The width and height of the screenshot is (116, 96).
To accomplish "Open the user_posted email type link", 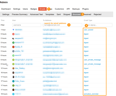I will pyautogui.click(x=88, y=30).
